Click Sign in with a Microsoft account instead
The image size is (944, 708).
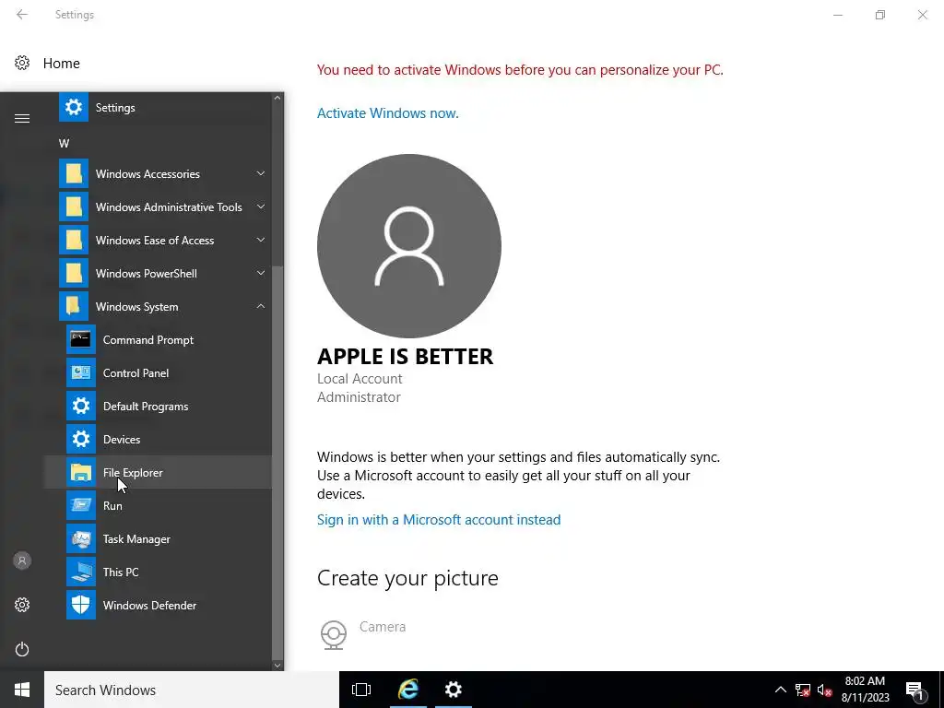pyautogui.click(x=439, y=520)
